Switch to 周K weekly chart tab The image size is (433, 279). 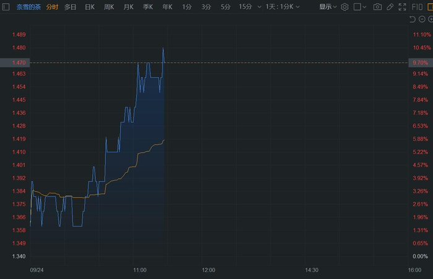coord(109,7)
